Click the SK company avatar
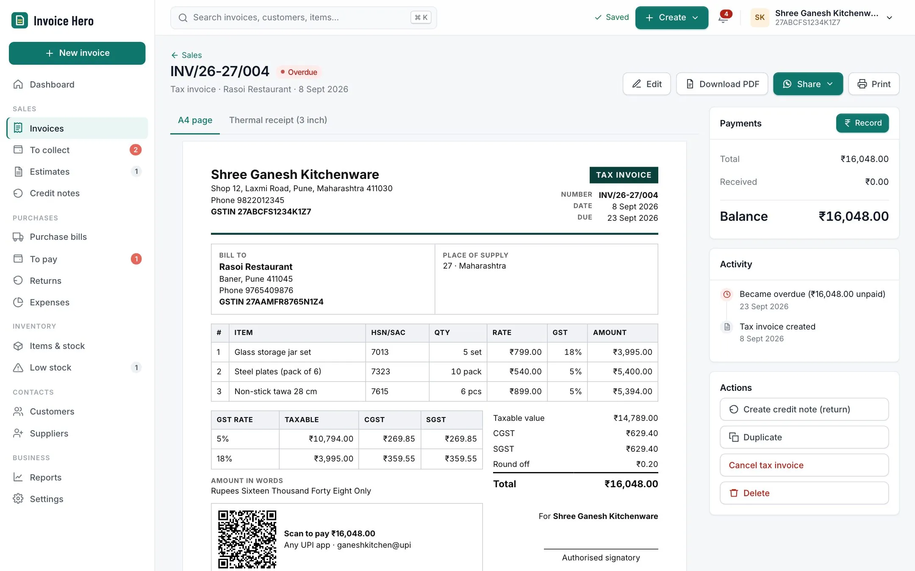Screen dimensions: 915x571 (x=760, y=18)
